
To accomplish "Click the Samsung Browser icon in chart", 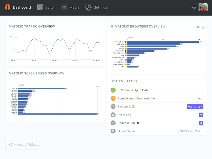I will pyautogui.click(x=126, y=53).
